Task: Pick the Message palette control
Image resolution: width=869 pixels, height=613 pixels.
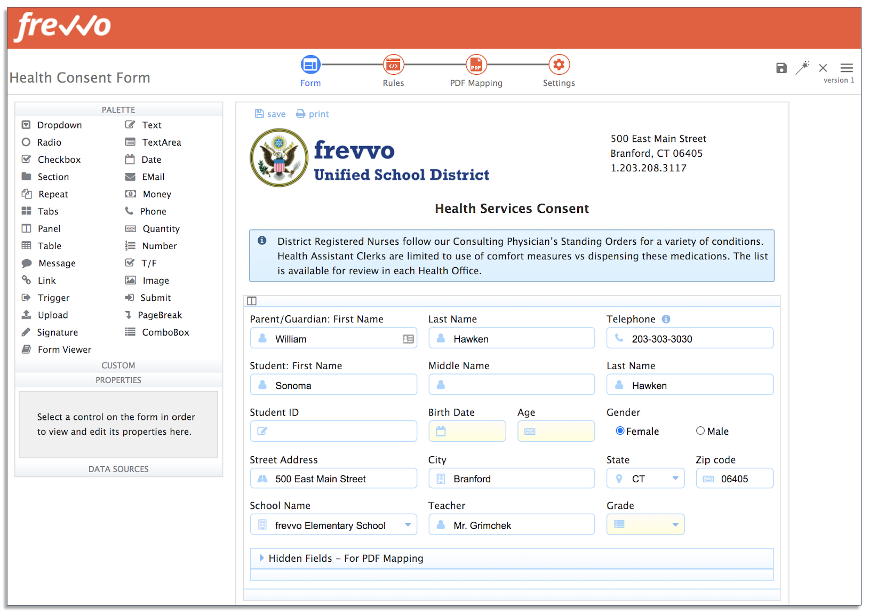Action: 49,263
